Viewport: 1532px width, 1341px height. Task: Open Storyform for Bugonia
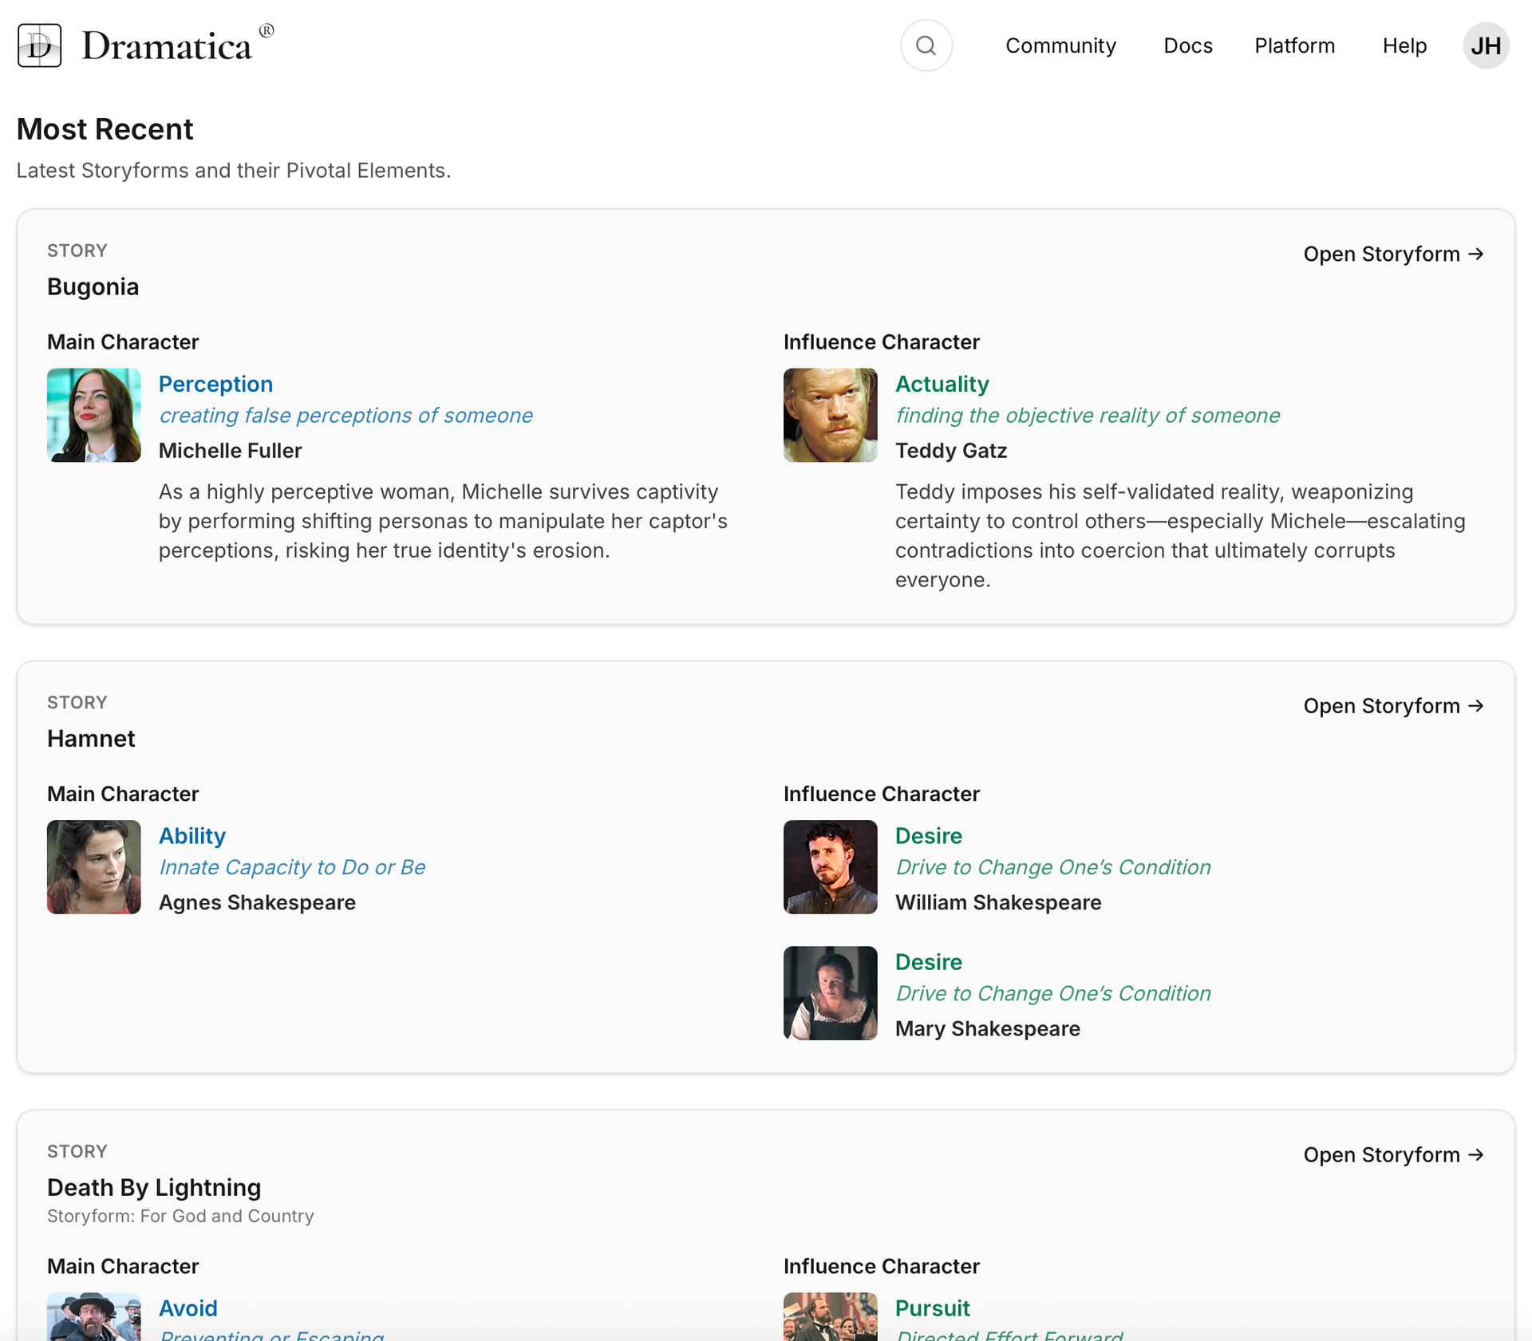1393,254
